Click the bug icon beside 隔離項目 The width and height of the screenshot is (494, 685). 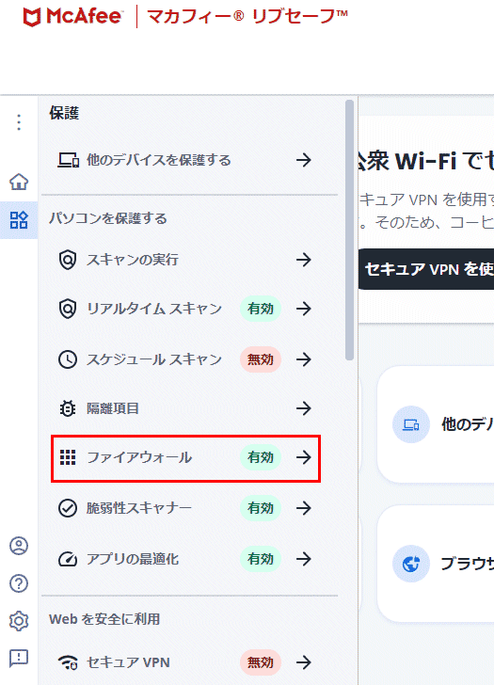(68, 408)
